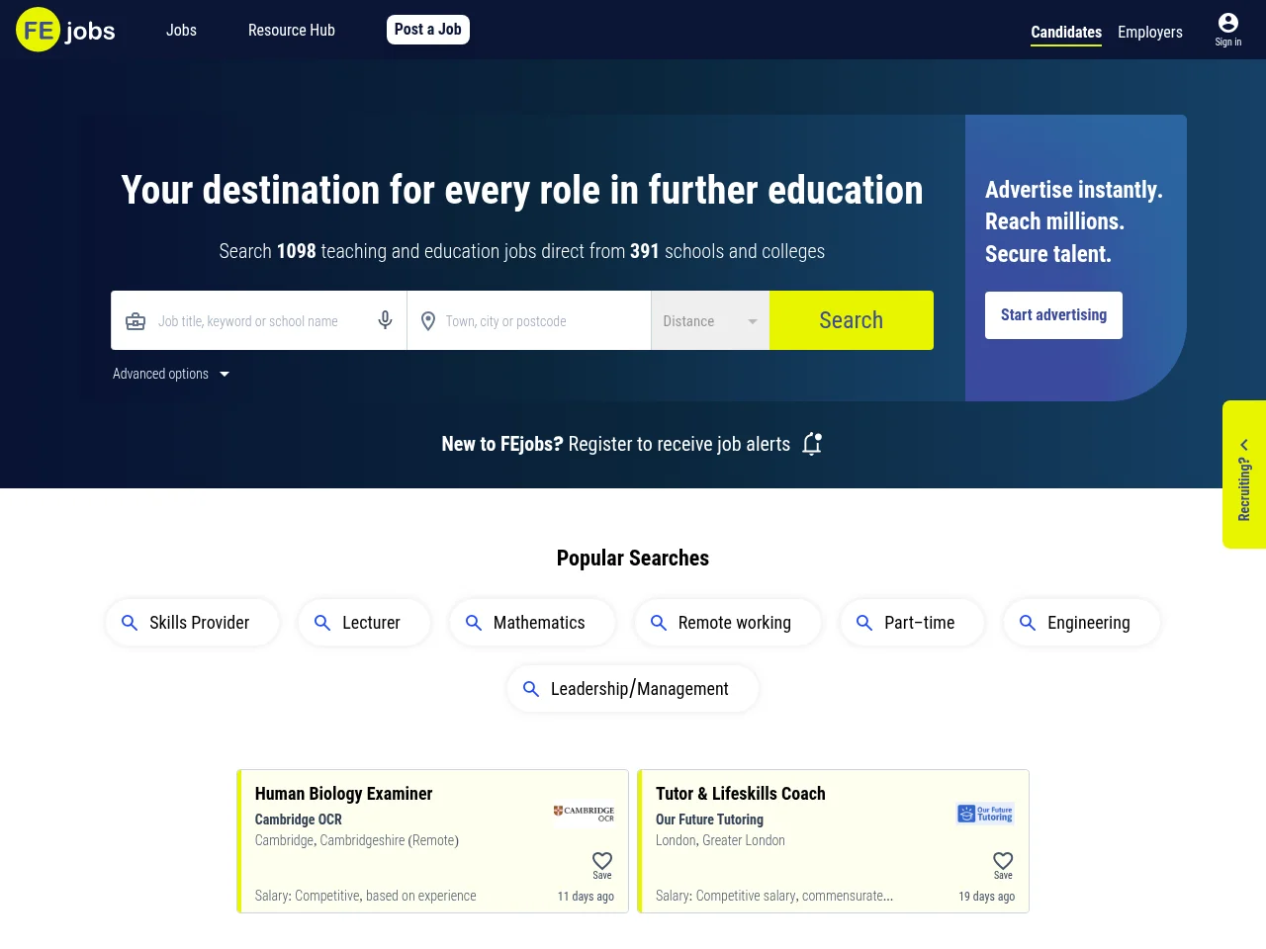Click the Post a Job button
The height and width of the screenshot is (949, 1266).
tap(428, 30)
